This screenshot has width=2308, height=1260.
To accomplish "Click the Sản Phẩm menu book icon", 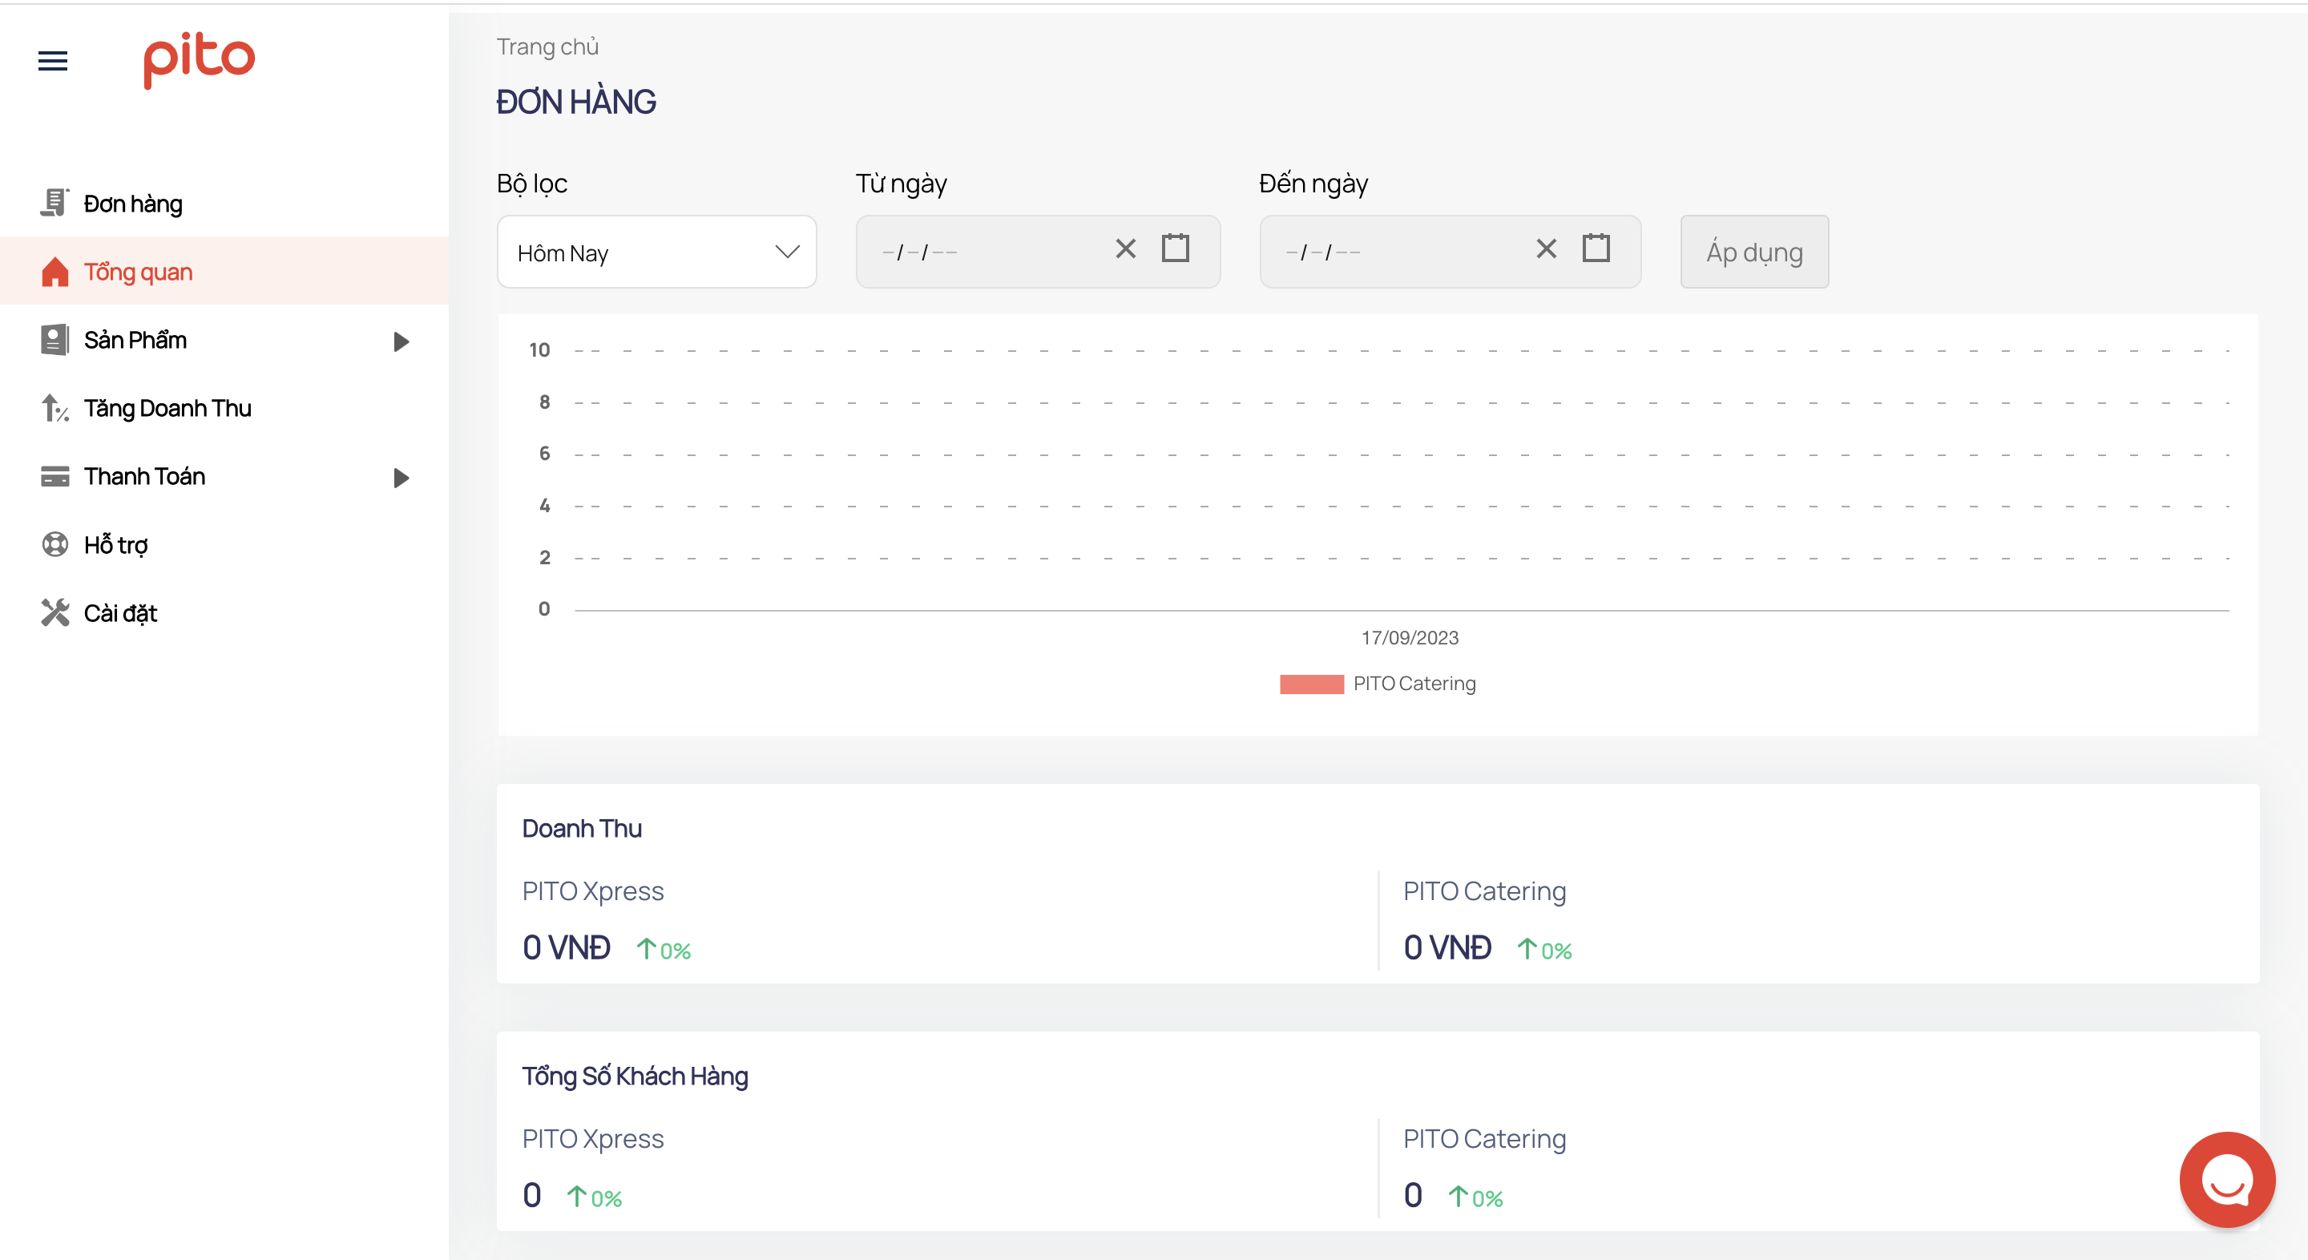I will pos(54,340).
